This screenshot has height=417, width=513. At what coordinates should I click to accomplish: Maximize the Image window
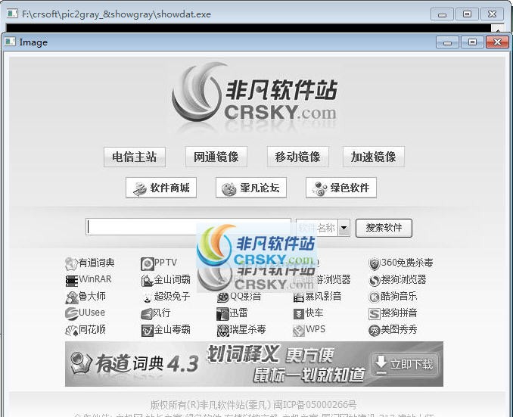(x=472, y=42)
